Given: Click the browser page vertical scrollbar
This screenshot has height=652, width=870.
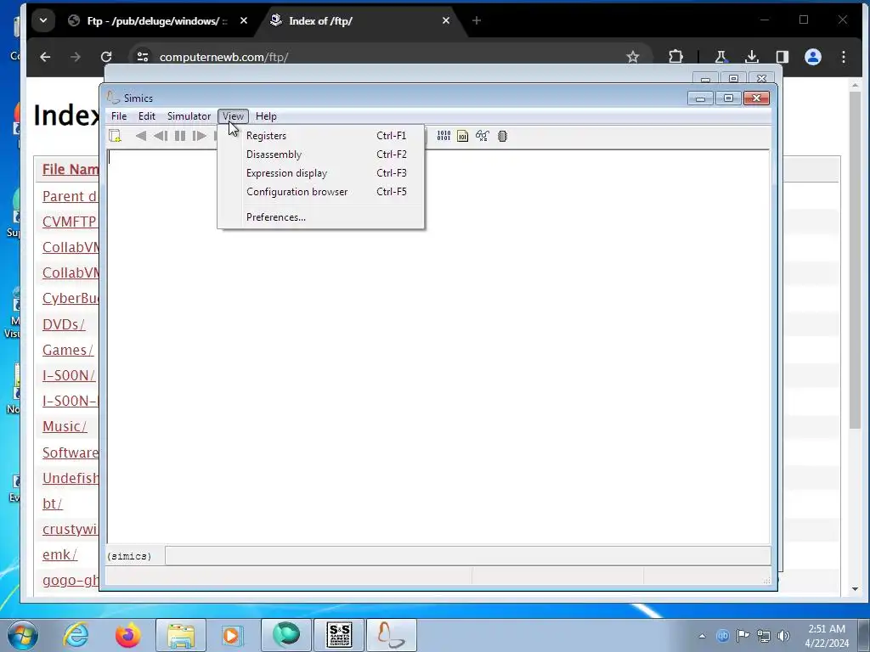Looking at the screenshot, I should (855, 260).
